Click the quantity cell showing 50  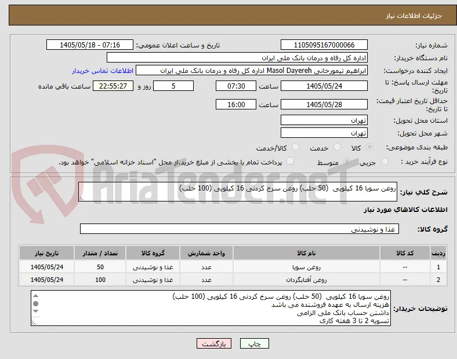point(100,267)
